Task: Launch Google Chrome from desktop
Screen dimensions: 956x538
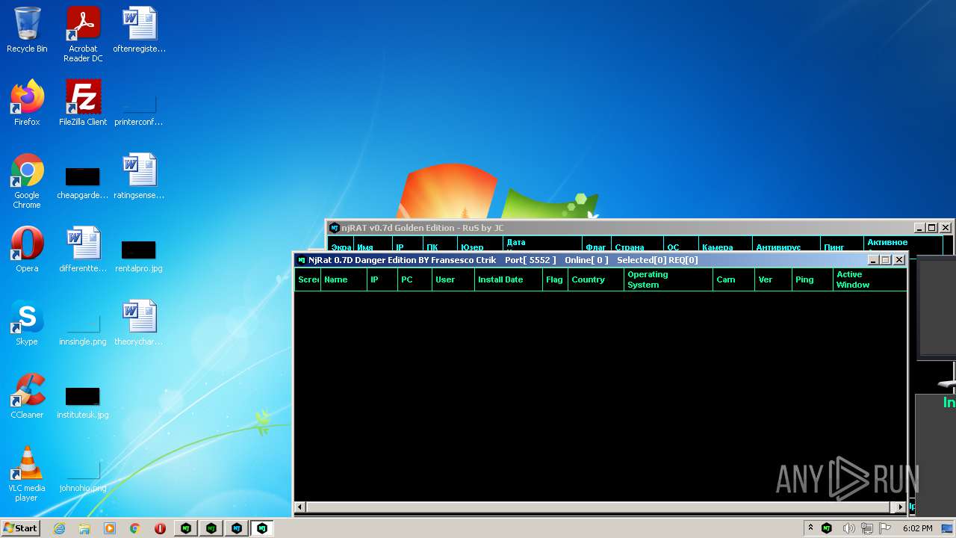Action: 27,181
